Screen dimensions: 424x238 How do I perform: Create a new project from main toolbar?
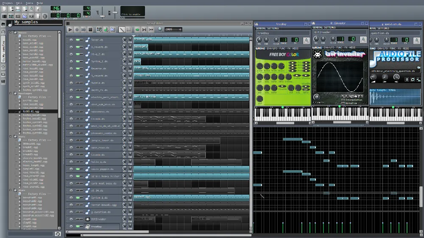pos(4,9)
